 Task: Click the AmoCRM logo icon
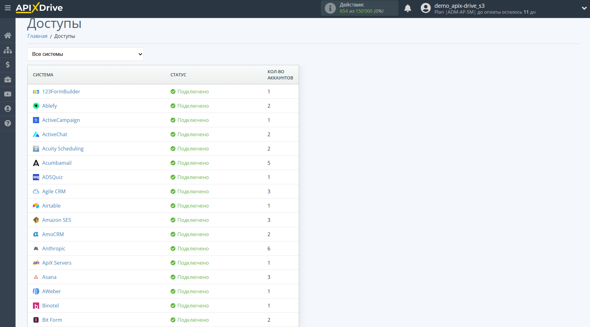36,234
